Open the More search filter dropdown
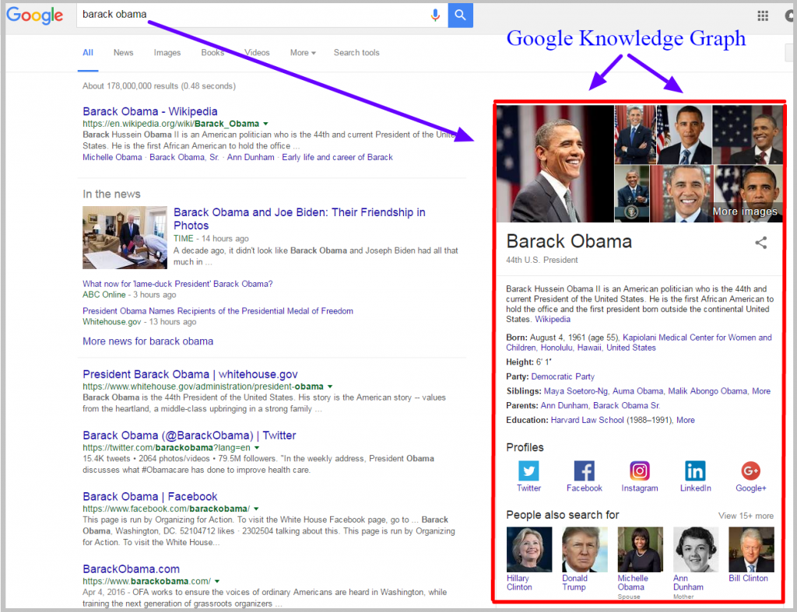Viewport: 797px width, 612px height. [303, 53]
